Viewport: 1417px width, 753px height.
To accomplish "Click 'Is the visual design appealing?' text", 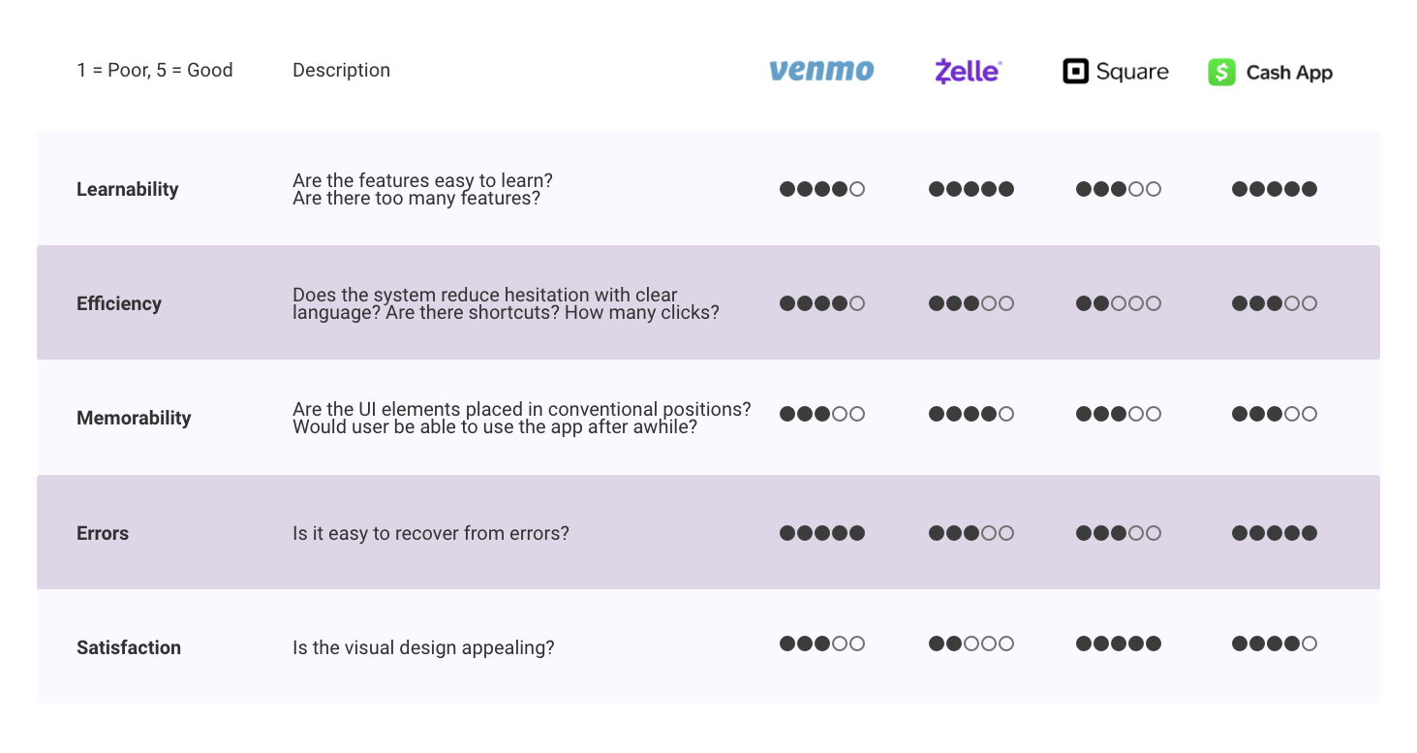I will point(423,647).
